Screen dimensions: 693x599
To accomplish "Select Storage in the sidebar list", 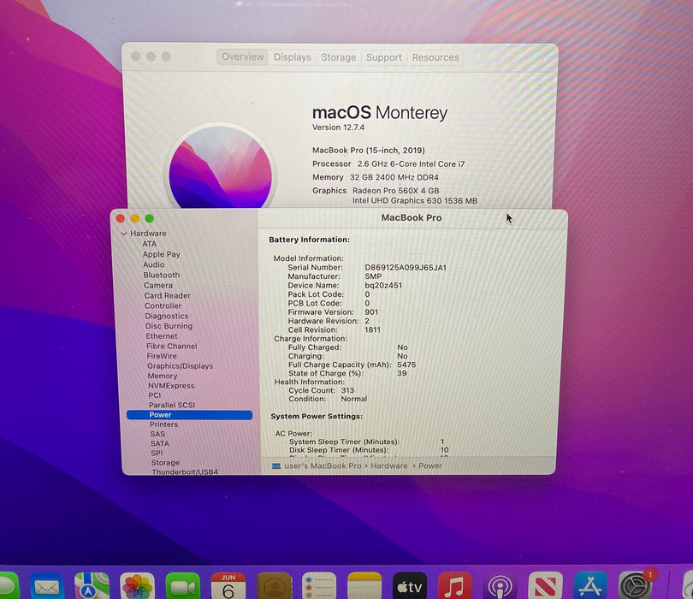I will (x=165, y=463).
